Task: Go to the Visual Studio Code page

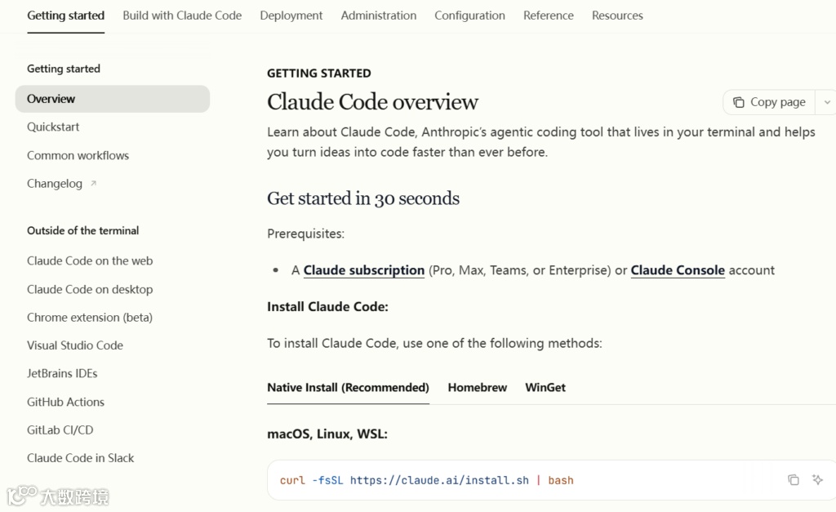Action: (75, 345)
